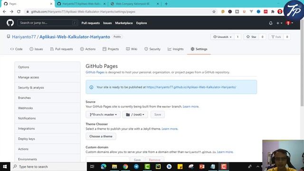Click the browser forward arrow

(11, 11)
